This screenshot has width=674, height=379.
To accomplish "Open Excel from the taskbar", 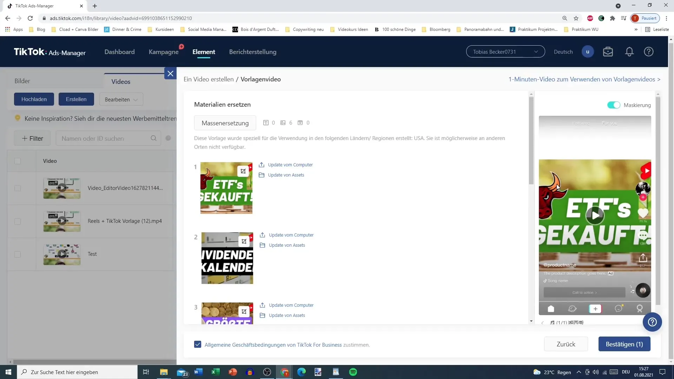I will point(216,372).
